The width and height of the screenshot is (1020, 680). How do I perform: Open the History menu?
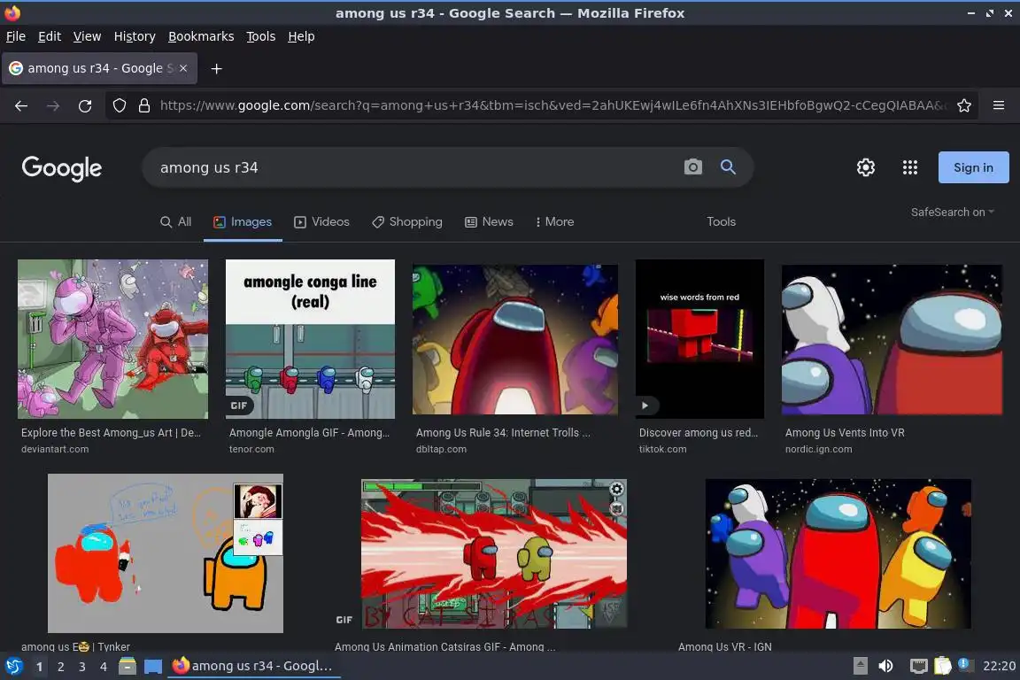coord(135,36)
